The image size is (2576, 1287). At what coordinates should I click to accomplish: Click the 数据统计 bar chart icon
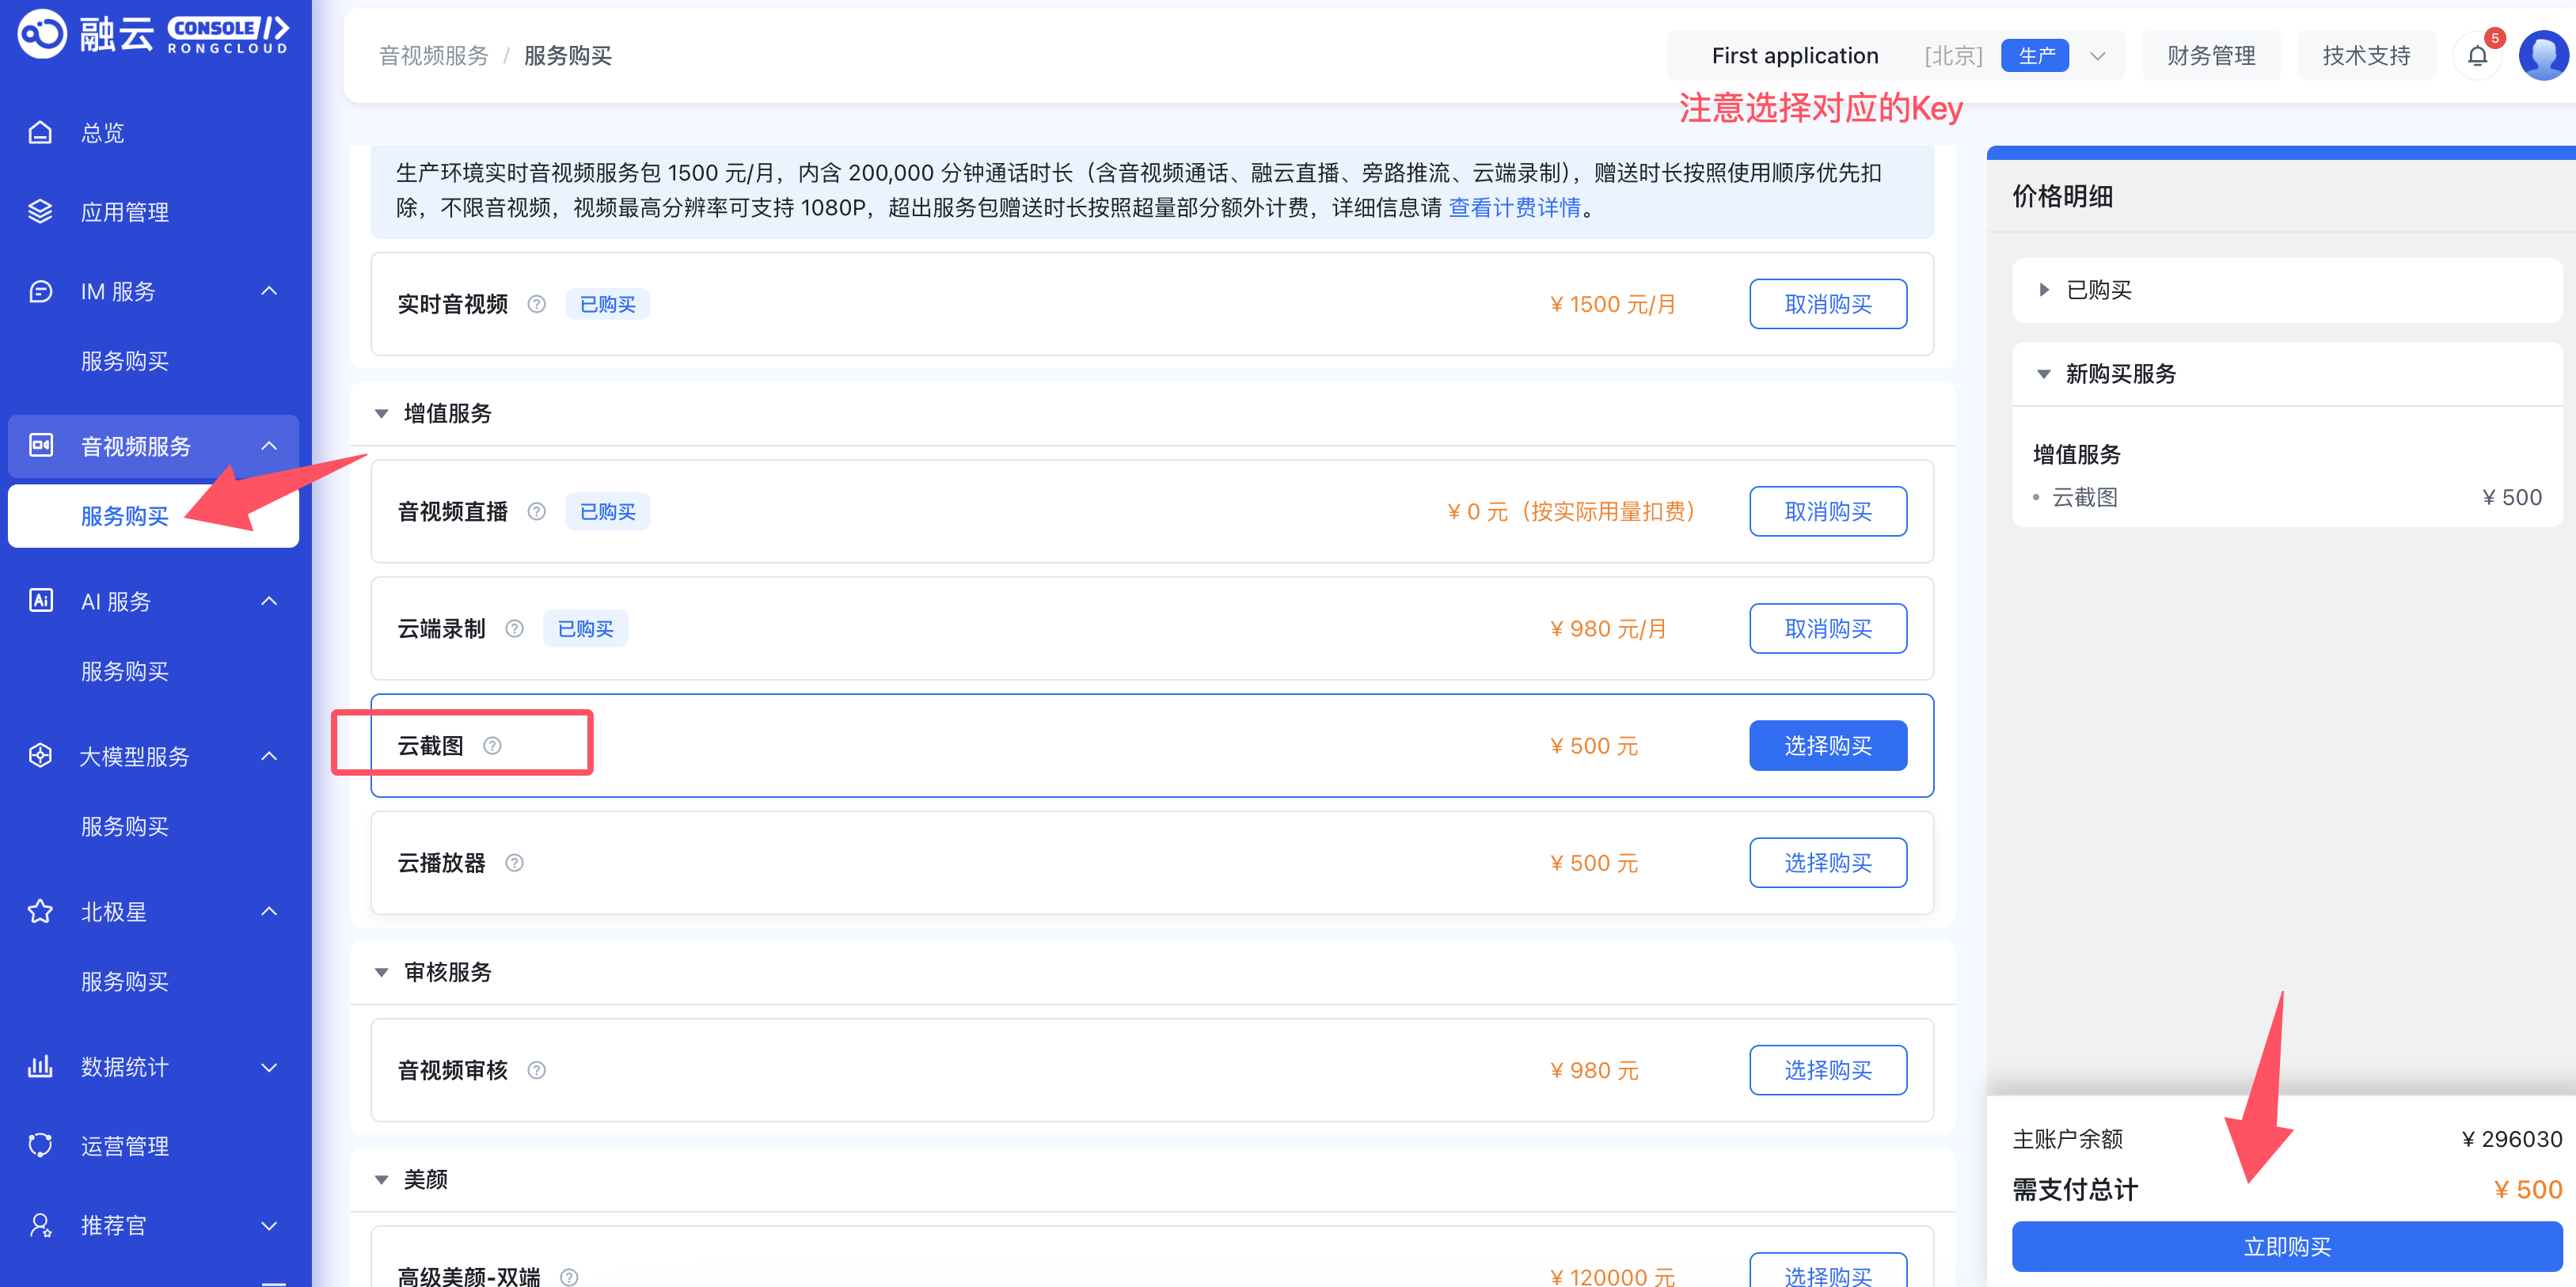[x=40, y=1066]
